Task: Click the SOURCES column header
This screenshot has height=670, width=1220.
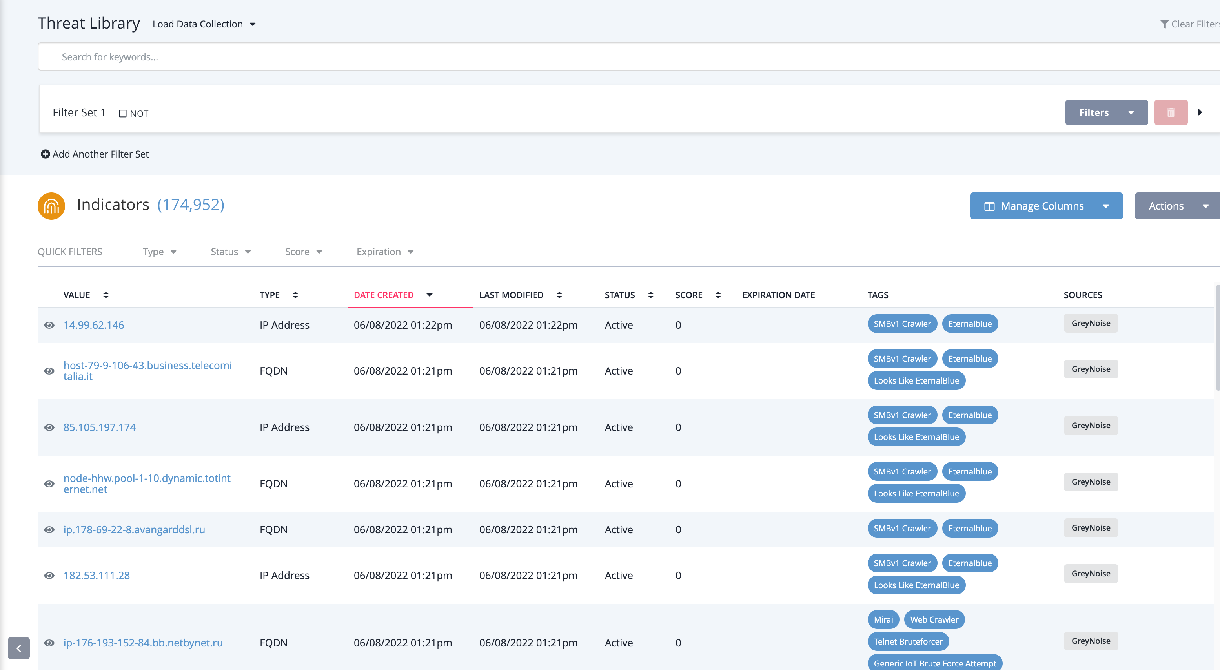Action: coord(1083,295)
